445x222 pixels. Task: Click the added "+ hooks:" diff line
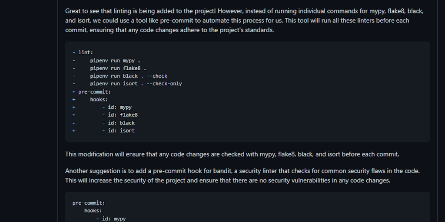[x=99, y=99]
